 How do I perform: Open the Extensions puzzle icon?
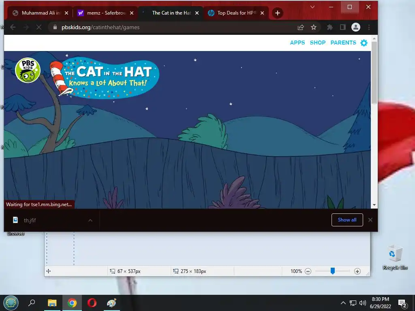point(330,27)
